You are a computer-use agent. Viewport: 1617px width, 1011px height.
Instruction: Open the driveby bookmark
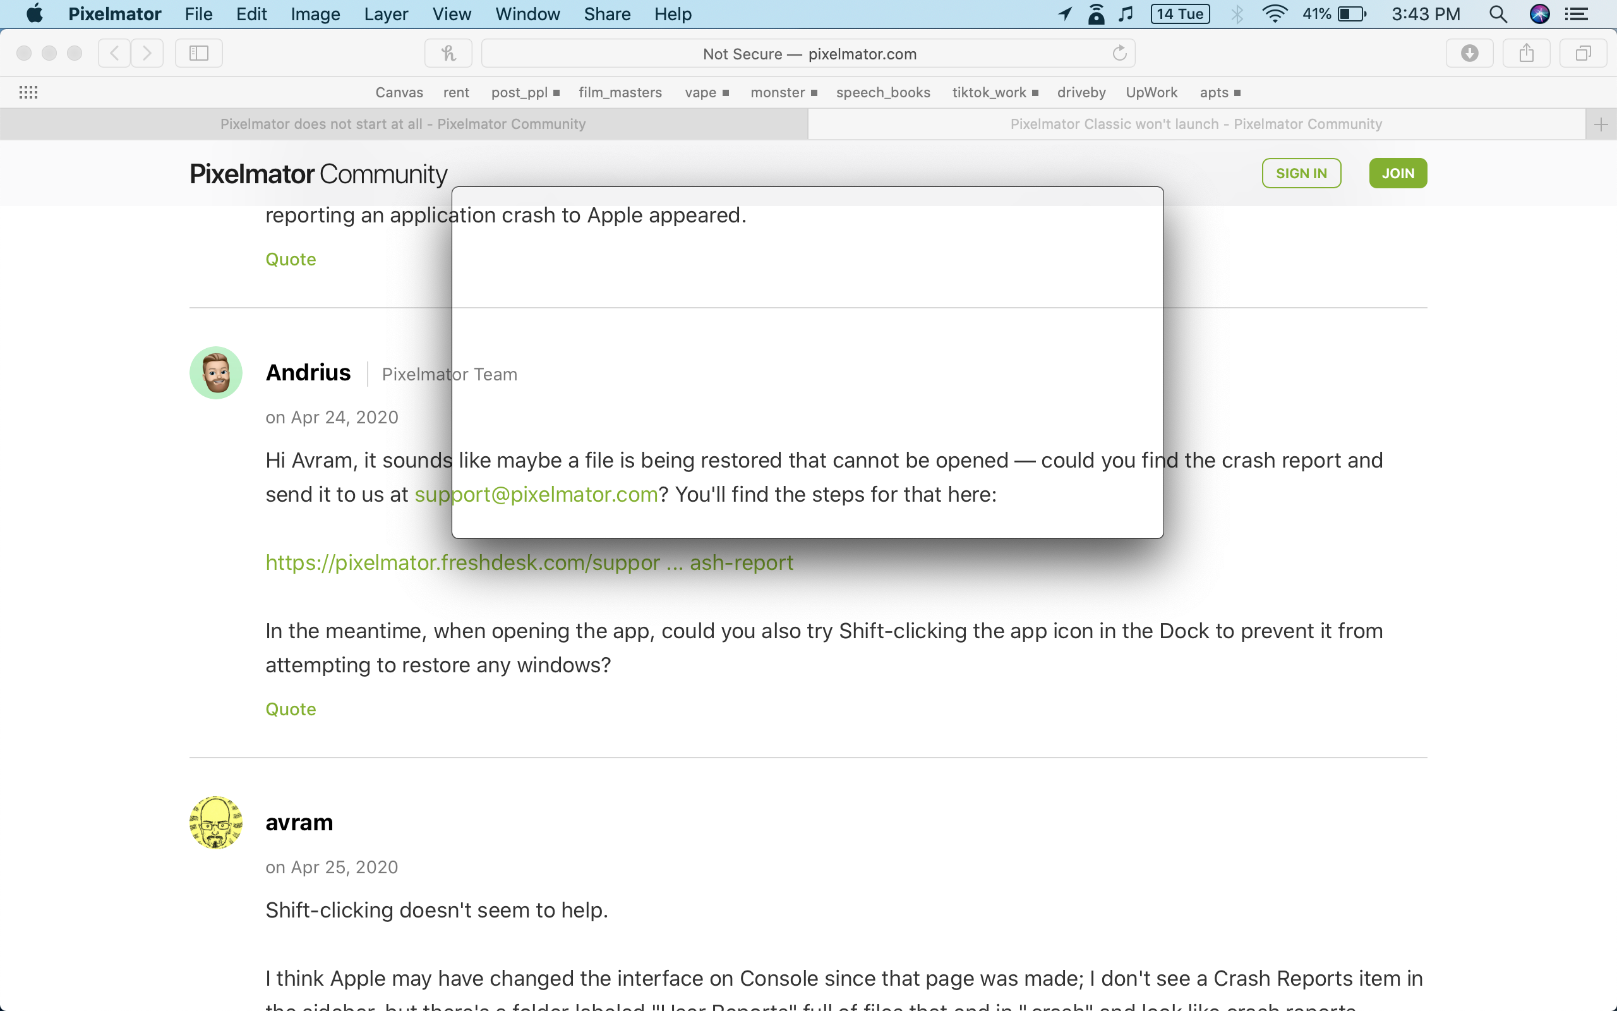pos(1081,92)
